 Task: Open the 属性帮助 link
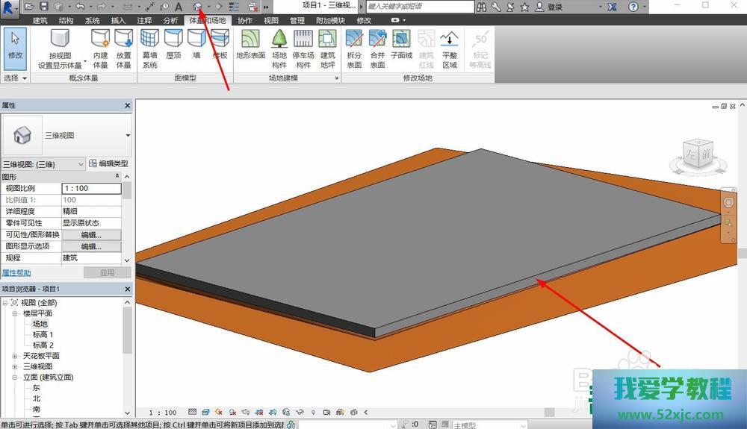tap(16, 273)
